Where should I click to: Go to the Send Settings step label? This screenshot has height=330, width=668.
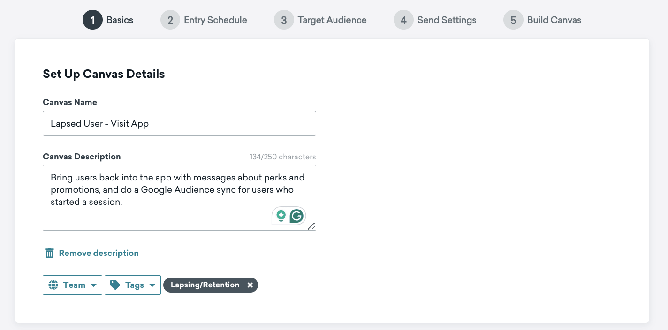coord(447,20)
